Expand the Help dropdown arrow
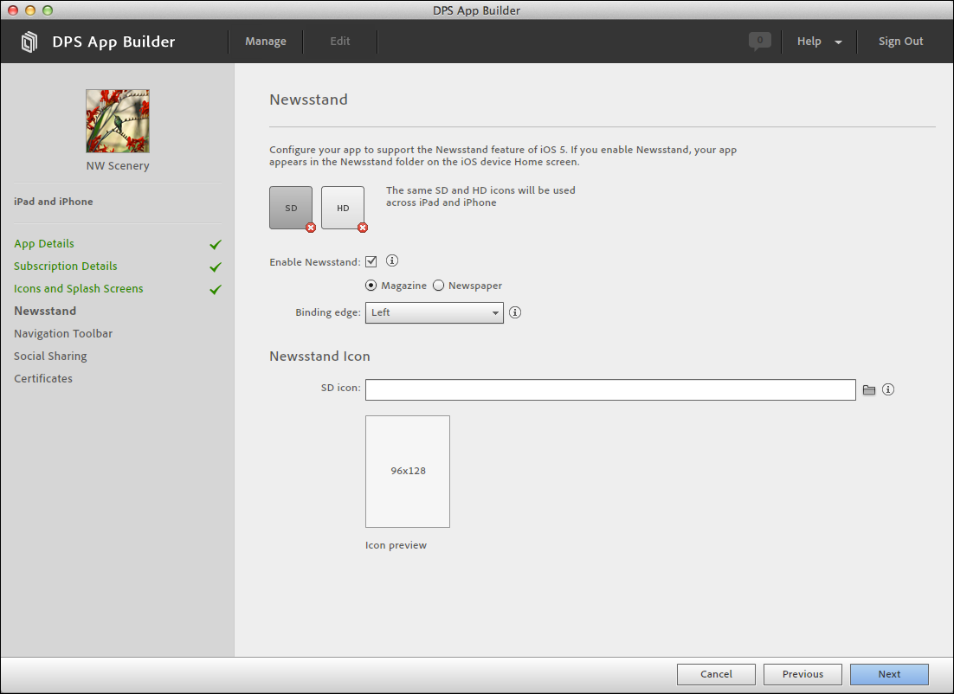The width and height of the screenshot is (954, 694). [838, 42]
